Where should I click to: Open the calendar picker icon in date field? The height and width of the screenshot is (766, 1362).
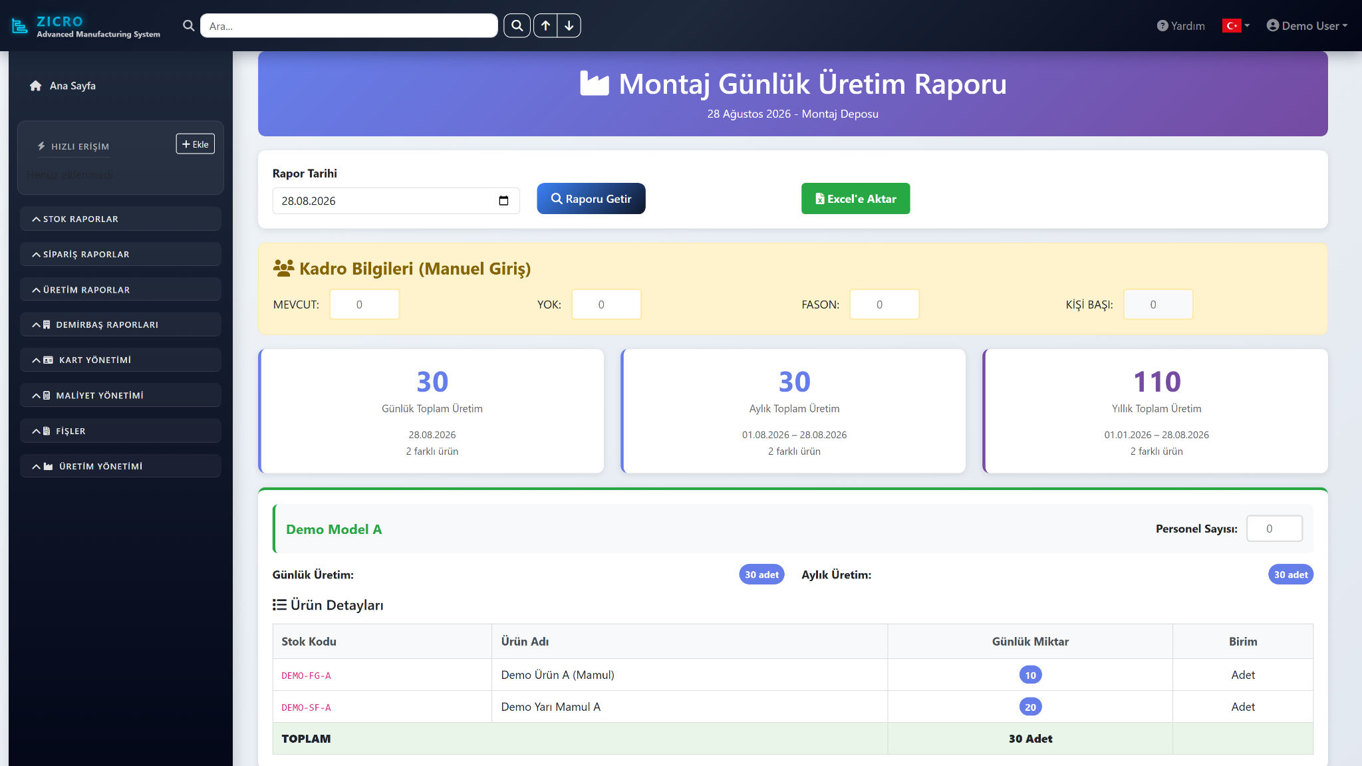pos(503,201)
